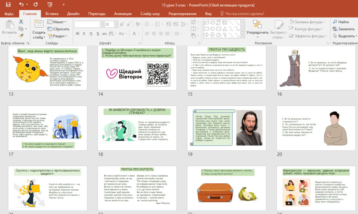The width and height of the screenshot is (358, 214).
Task: Save the presentation with the floppy disk icon
Action: click(x=8, y=5)
